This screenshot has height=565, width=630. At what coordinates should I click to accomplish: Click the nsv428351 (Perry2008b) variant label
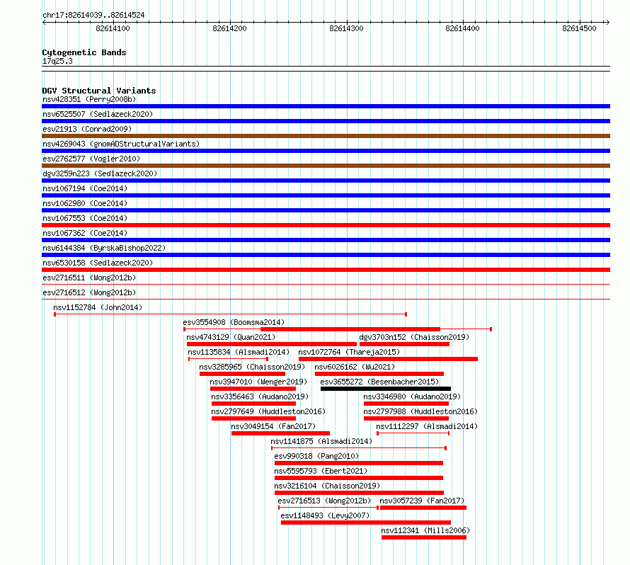tap(89, 99)
